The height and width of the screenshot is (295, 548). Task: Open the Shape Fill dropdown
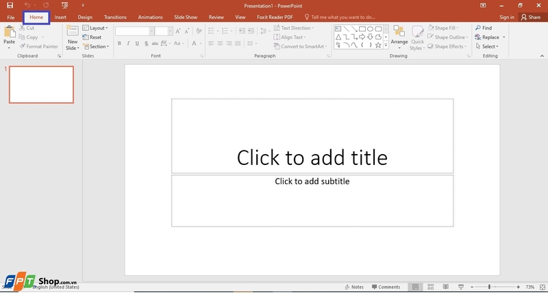pos(443,28)
